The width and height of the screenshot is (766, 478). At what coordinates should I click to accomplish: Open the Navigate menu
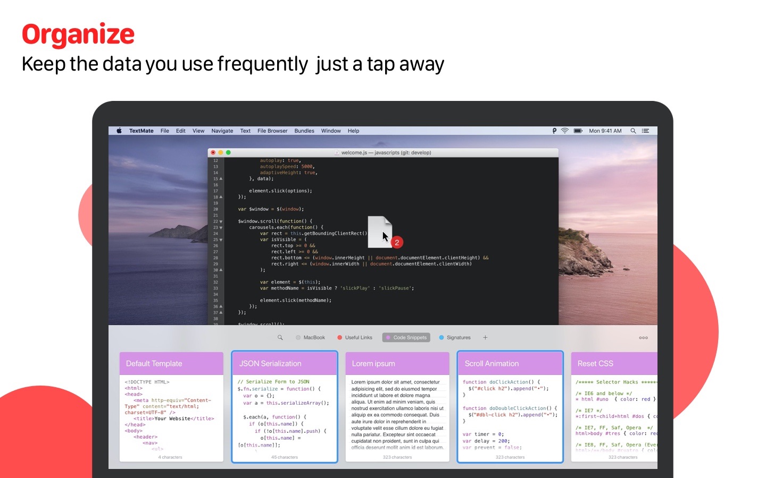(222, 131)
